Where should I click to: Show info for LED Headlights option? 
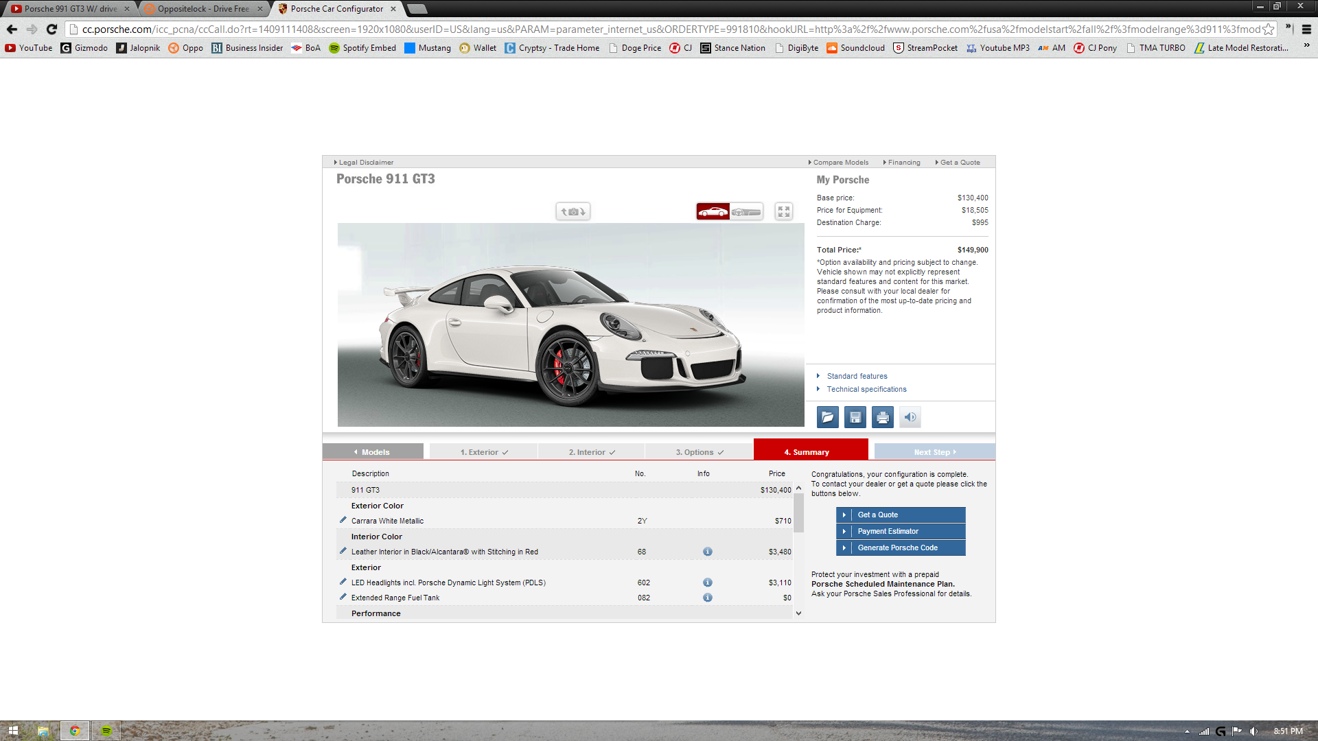coord(708,583)
